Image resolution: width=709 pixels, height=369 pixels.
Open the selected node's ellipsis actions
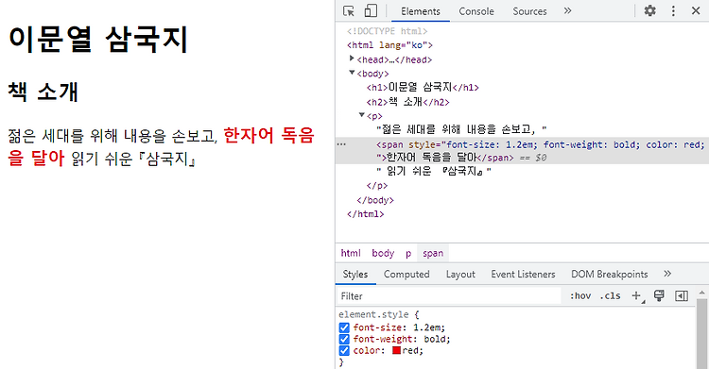pyautogui.click(x=342, y=144)
